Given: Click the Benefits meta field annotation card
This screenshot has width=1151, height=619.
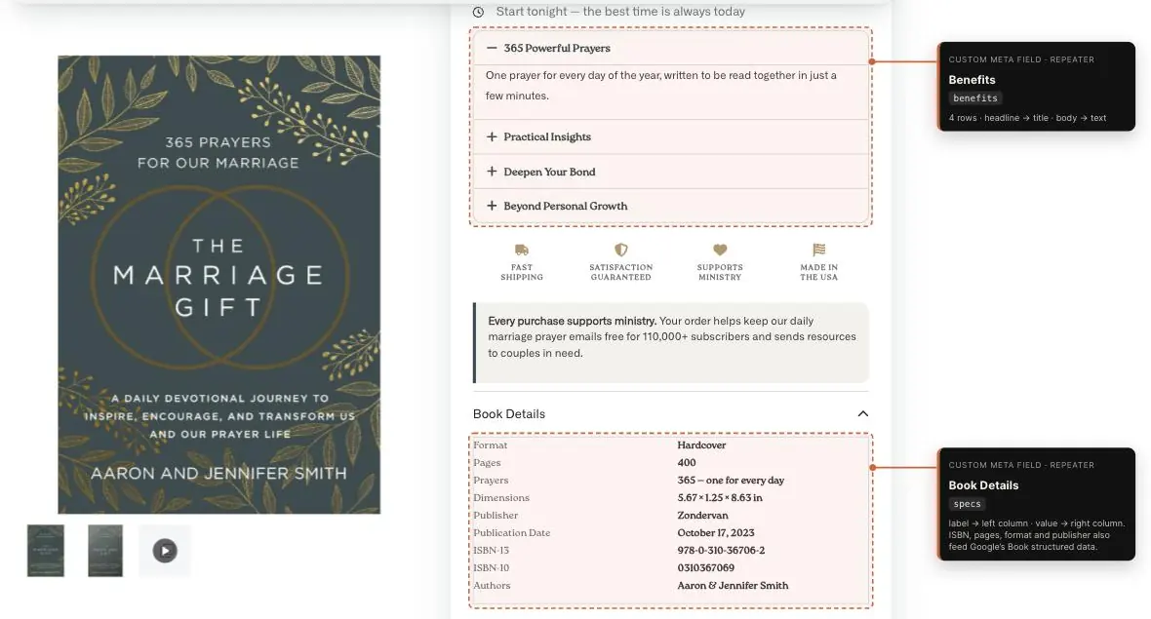Looking at the screenshot, I should (x=1037, y=87).
